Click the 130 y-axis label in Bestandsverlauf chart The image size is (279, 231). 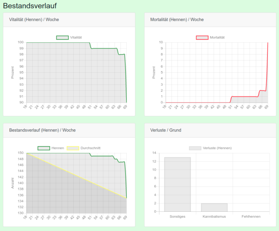pyautogui.click(x=21, y=213)
